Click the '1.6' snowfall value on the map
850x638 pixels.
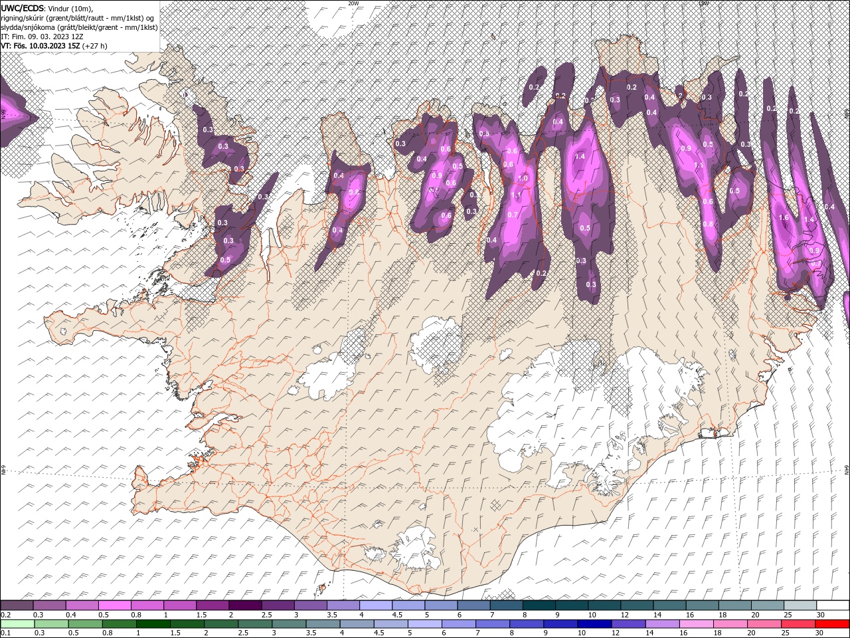(784, 217)
